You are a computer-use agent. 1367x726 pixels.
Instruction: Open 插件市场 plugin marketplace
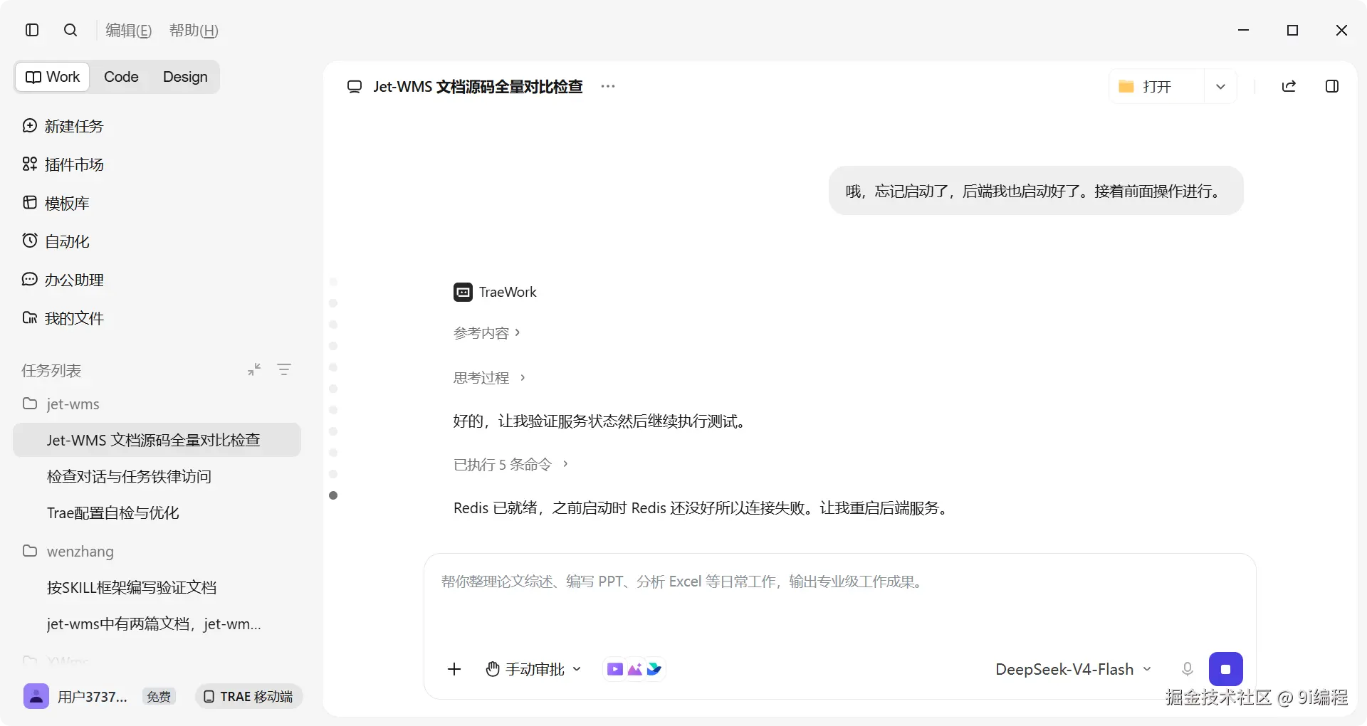click(63, 164)
